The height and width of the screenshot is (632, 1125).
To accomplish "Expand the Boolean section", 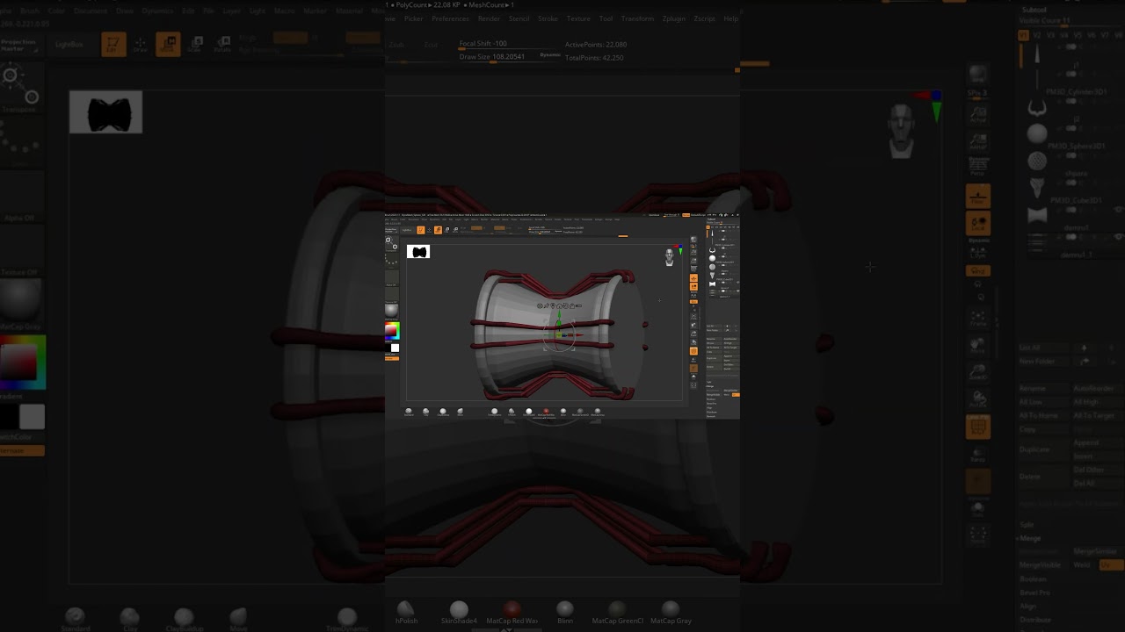I will (x=1033, y=579).
